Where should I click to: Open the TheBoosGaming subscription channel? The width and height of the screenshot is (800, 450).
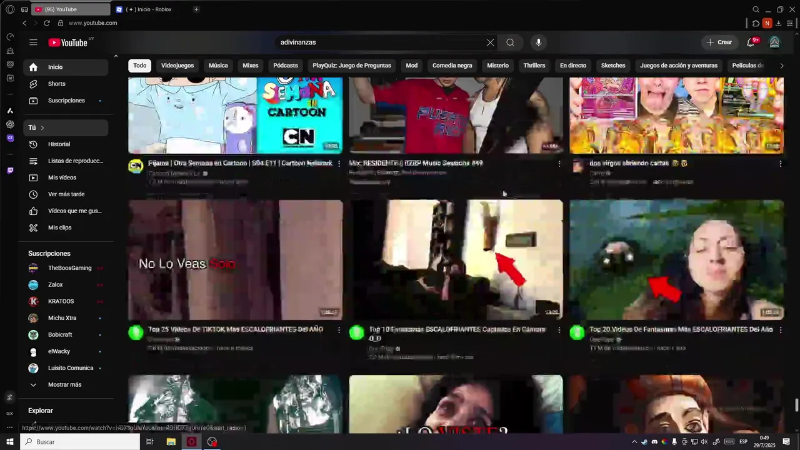tap(66, 268)
